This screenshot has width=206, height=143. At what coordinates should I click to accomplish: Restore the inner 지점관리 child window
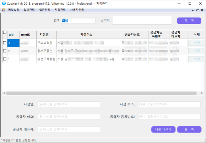[197, 10]
